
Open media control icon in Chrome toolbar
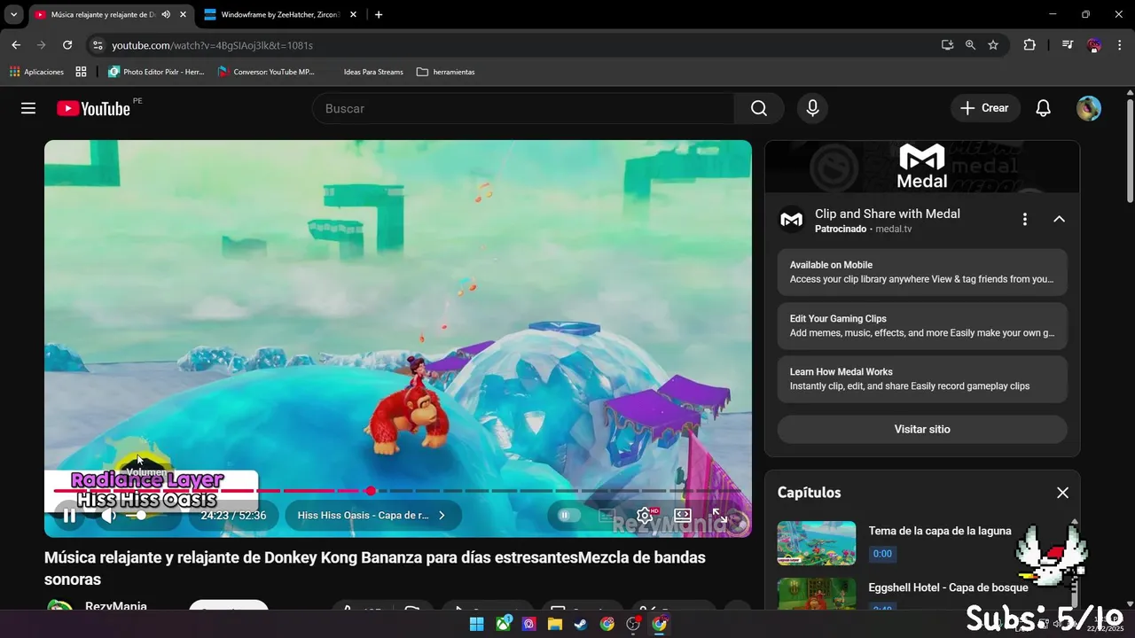1068,45
